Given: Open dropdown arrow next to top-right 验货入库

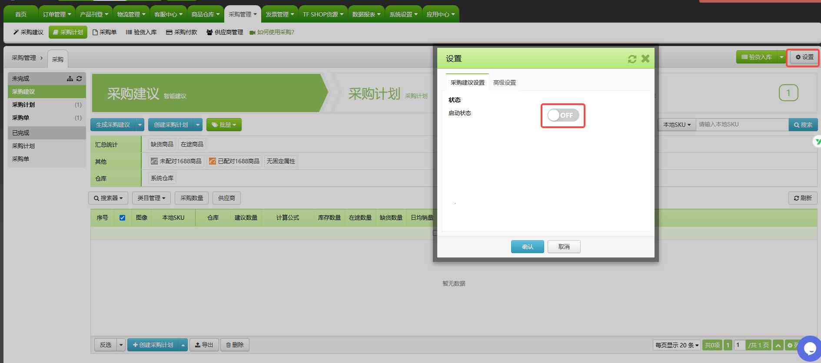Looking at the screenshot, I should pyautogui.click(x=781, y=57).
